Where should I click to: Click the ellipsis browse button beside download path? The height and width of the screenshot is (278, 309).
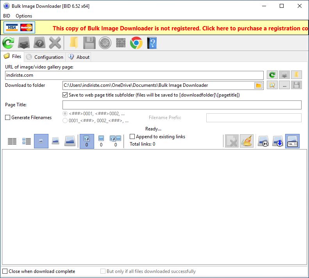pyautogui.click(x=284, y=85)
